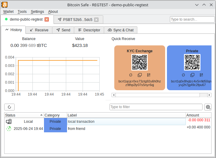Viewport: 216px width, 158px height.
Task: Click the 1-confirmation status icon
Action: [9, 129]
